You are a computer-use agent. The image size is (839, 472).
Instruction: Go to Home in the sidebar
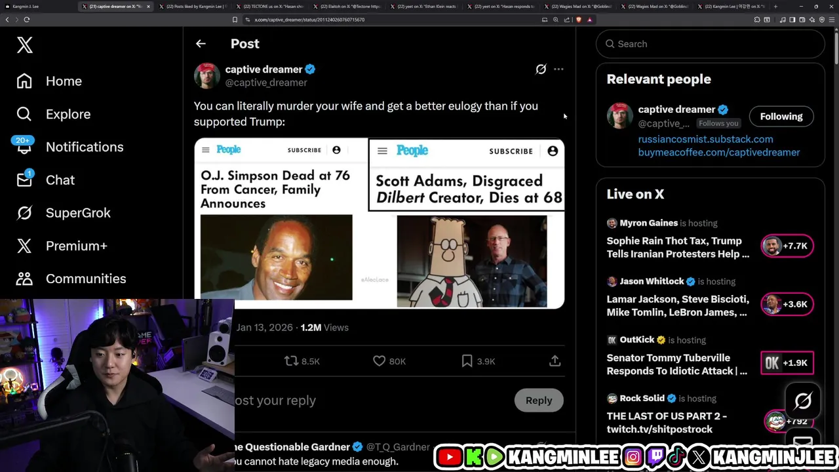tap(50, 81)
